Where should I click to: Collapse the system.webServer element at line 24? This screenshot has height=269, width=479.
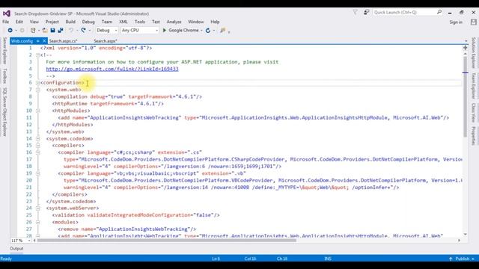[38, 208]
